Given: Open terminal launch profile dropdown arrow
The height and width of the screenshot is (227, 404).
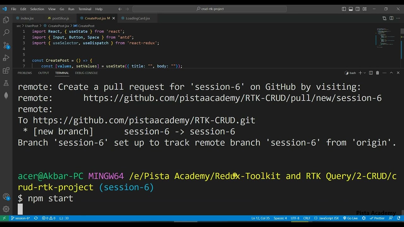Looking at the screenshot, I should tap(365, 73).
